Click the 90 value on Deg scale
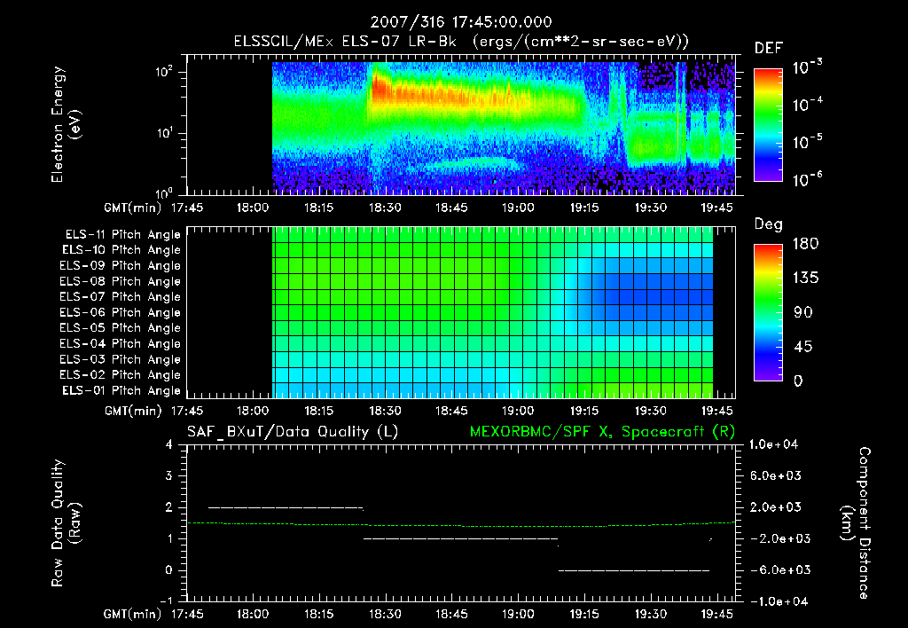908x628 pixels. tap(803, 312)
